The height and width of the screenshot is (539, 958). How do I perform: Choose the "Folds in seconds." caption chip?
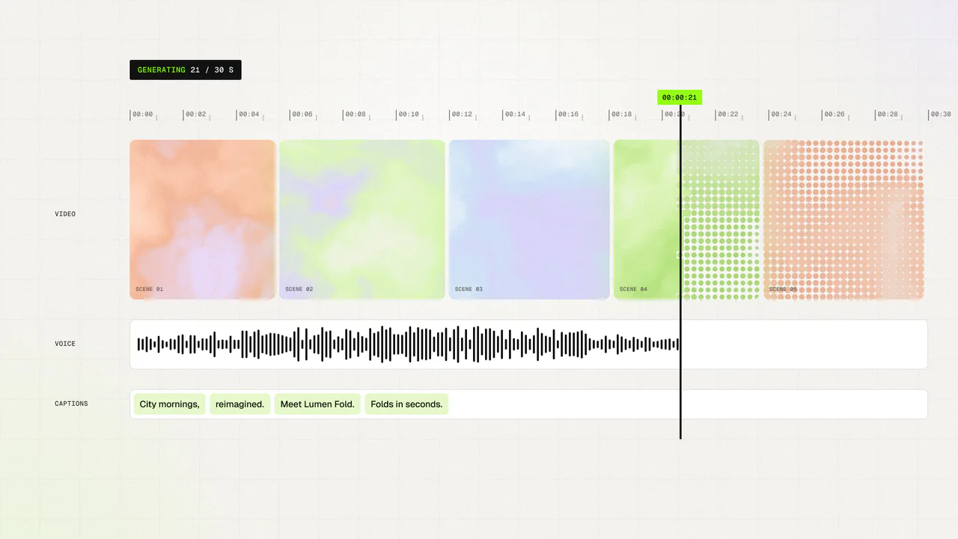pyautogui.click(x=406, y=404)
